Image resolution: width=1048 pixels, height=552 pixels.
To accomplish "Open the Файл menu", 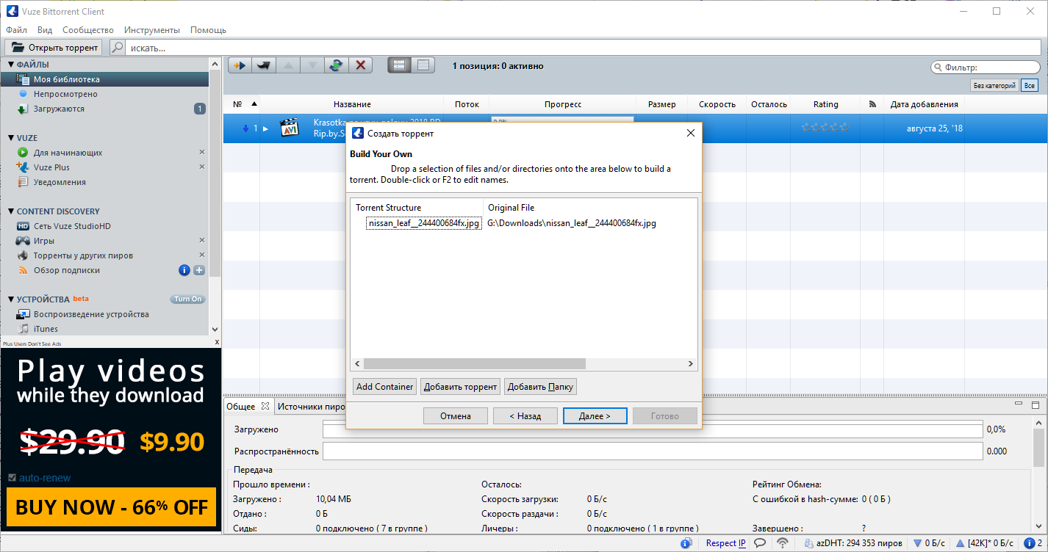I will click(x=16, y=30).
